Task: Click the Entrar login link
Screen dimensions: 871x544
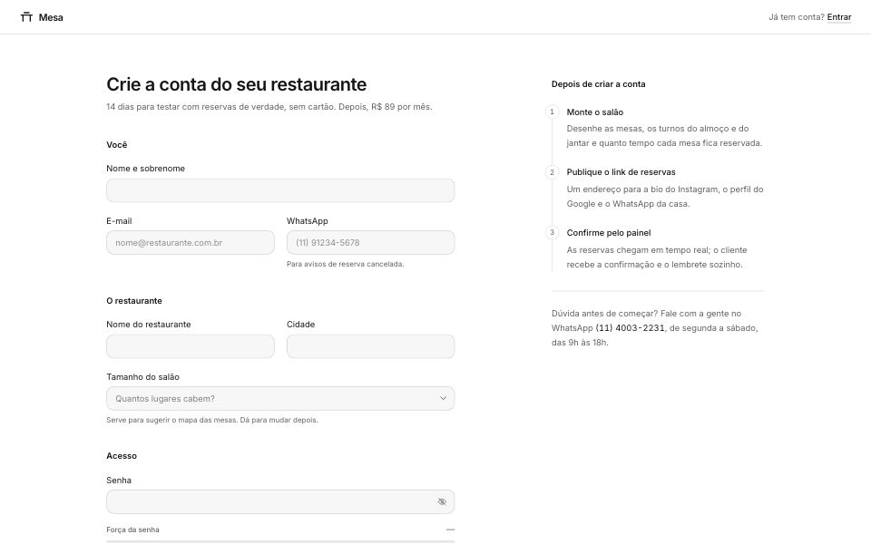Action: 838,17
